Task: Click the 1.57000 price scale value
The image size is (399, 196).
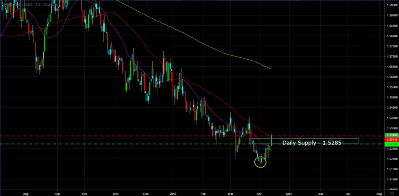Action: pyautogui.click(x=392, y=57)
